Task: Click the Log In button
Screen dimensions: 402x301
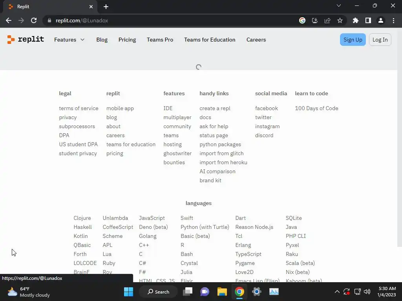Action: tap(380, 40)
